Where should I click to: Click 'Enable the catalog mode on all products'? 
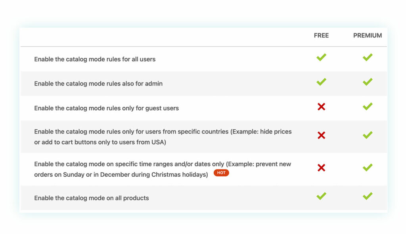pyautogui.click(x=92, y=198)
